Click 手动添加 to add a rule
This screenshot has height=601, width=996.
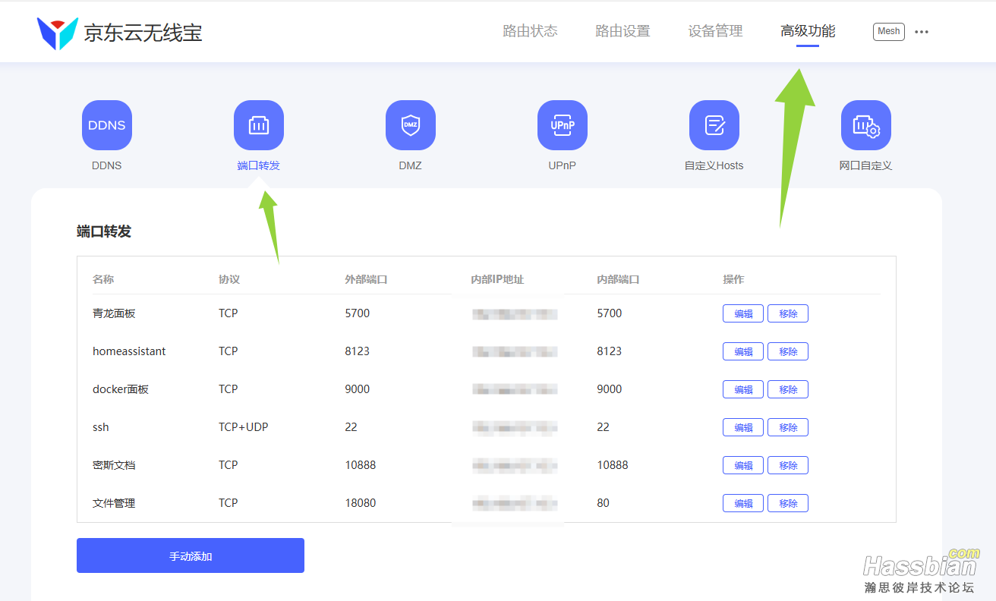tap(191, 555)
